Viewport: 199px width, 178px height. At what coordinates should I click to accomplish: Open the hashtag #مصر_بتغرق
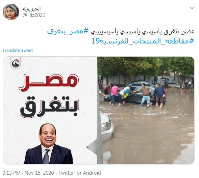(68, 31)
